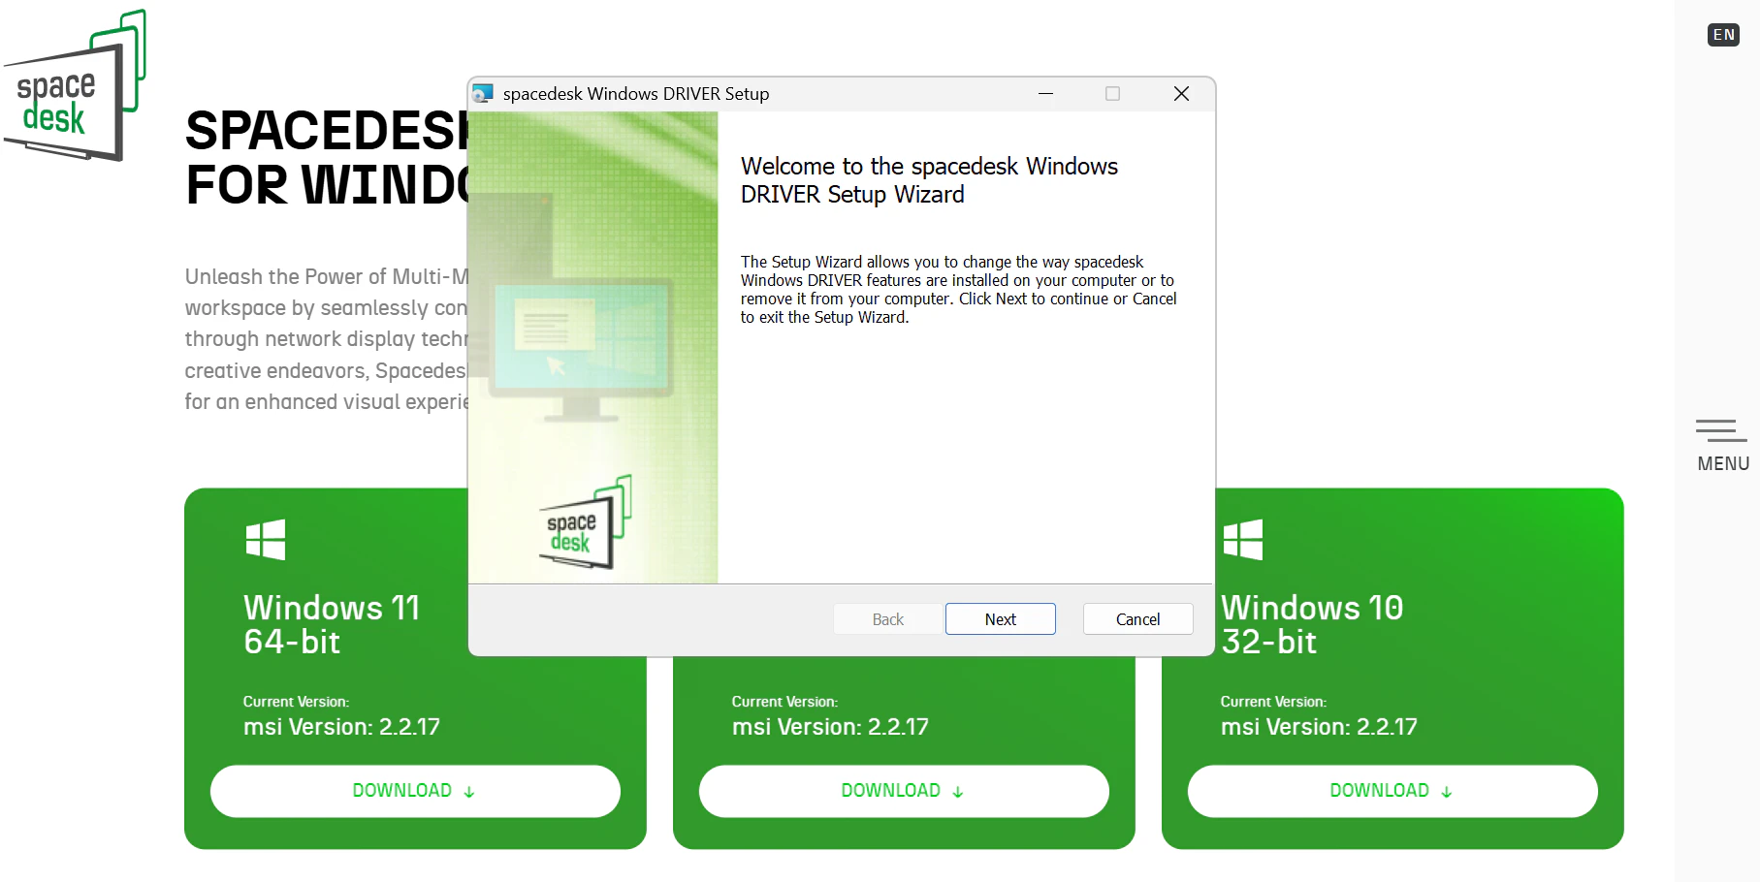Click the 'Welcome to the spacedesk Windows DRIVER Setup Wizard' heading

[929, 180]
